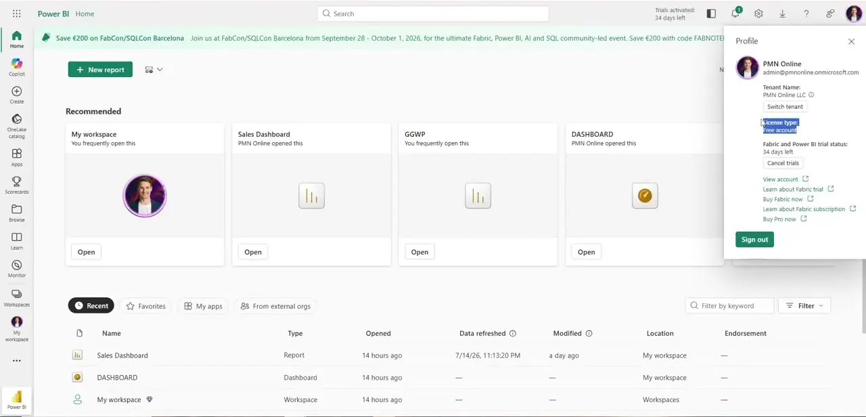Open Monitor in the sidebar
Image resolution: width=866 pixels, height=417 pixels.
click(x=16, y=269)
